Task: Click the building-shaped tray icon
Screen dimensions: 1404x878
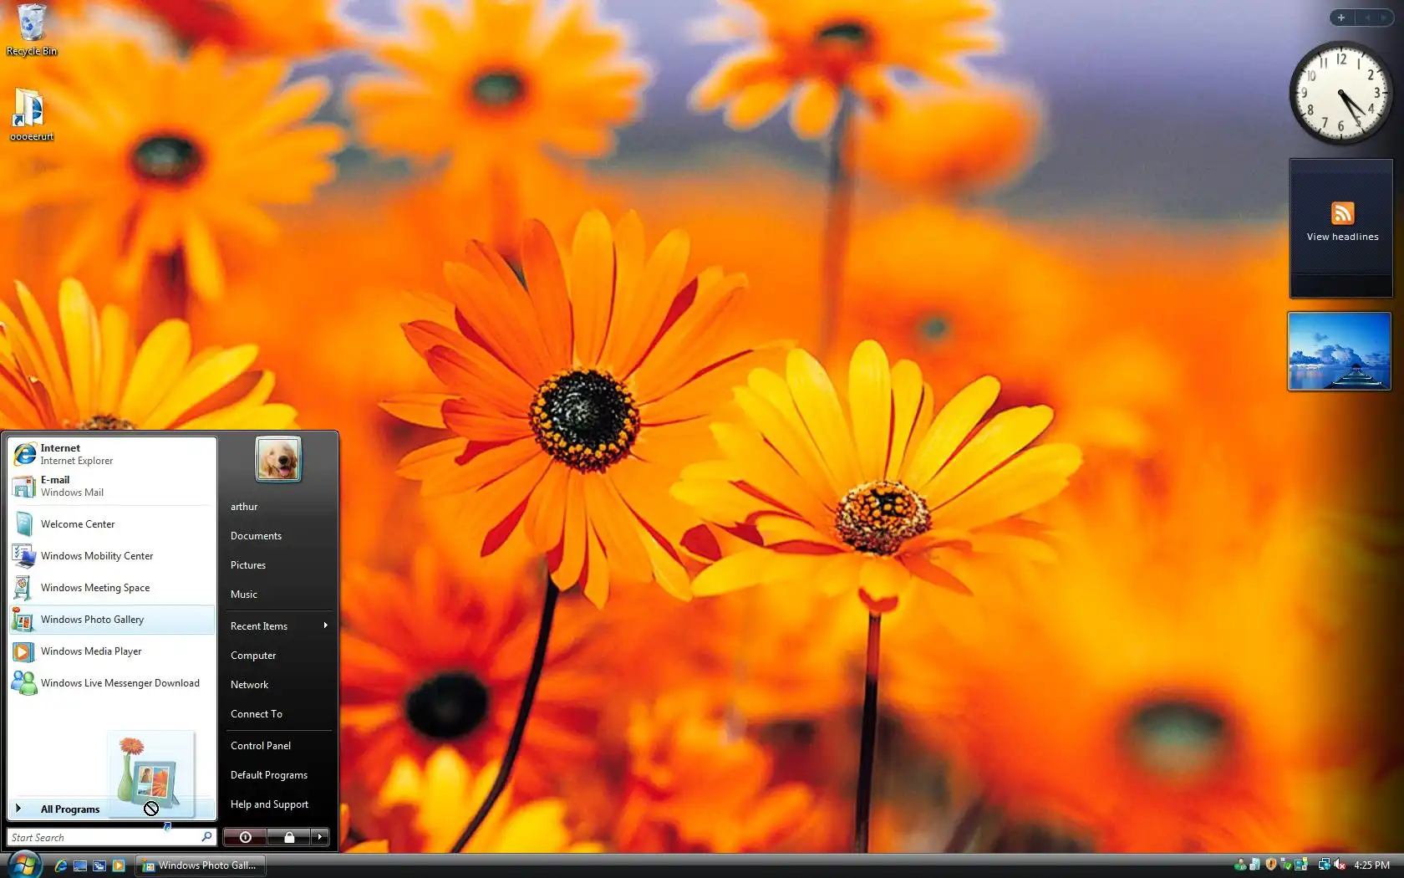Action: (x=1254, y=865)
